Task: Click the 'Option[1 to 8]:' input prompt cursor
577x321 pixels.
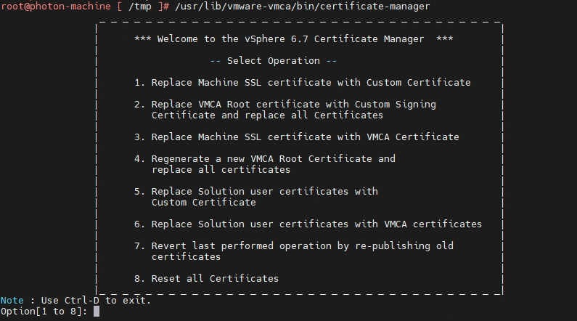Action: click(x=97, y=312)
